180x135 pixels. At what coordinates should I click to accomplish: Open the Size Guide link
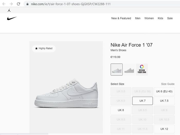click(168, 84)
